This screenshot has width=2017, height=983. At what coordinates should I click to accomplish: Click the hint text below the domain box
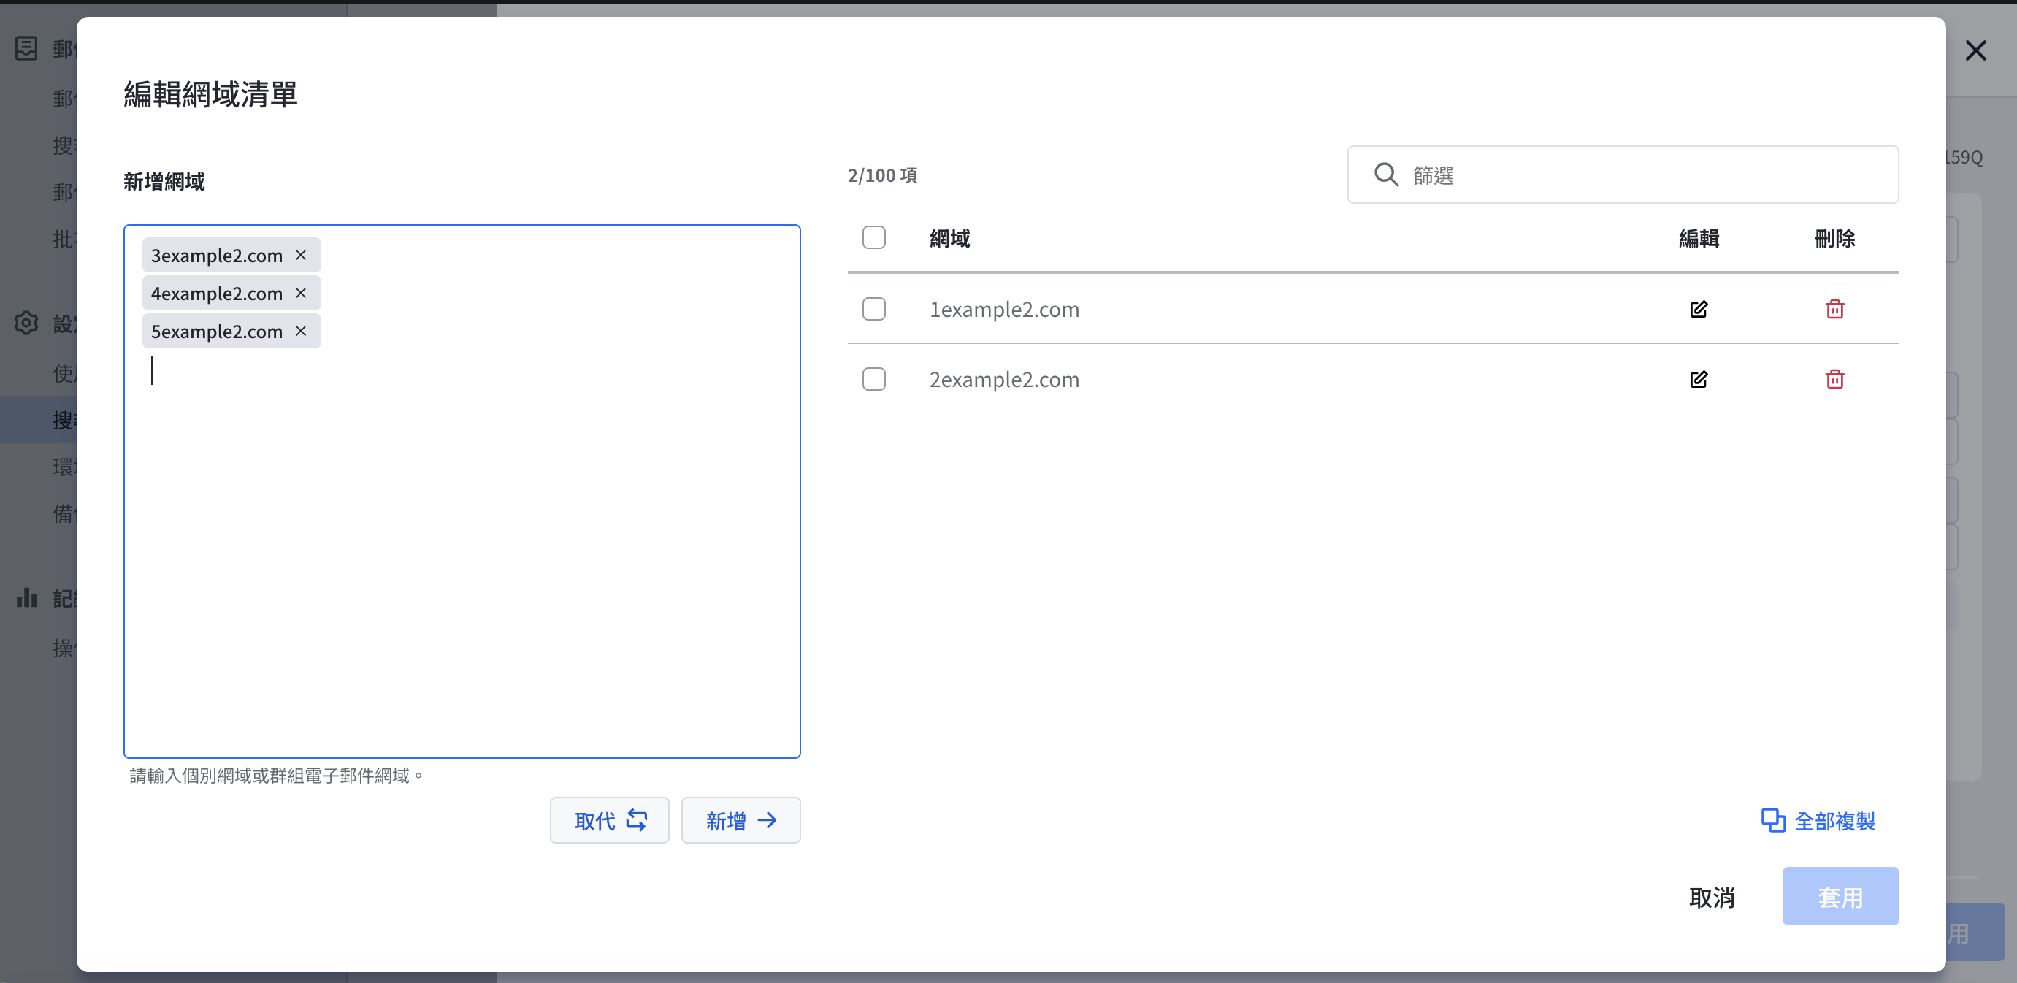click(276, 776)
